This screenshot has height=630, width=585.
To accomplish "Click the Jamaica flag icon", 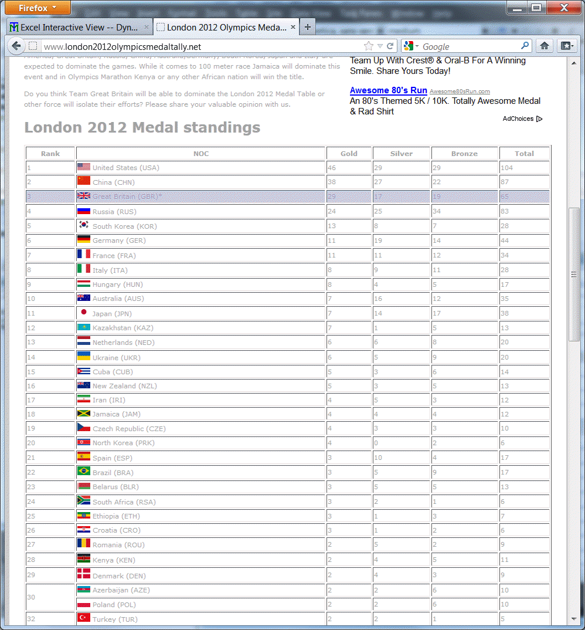I will (x=83, y=414).
